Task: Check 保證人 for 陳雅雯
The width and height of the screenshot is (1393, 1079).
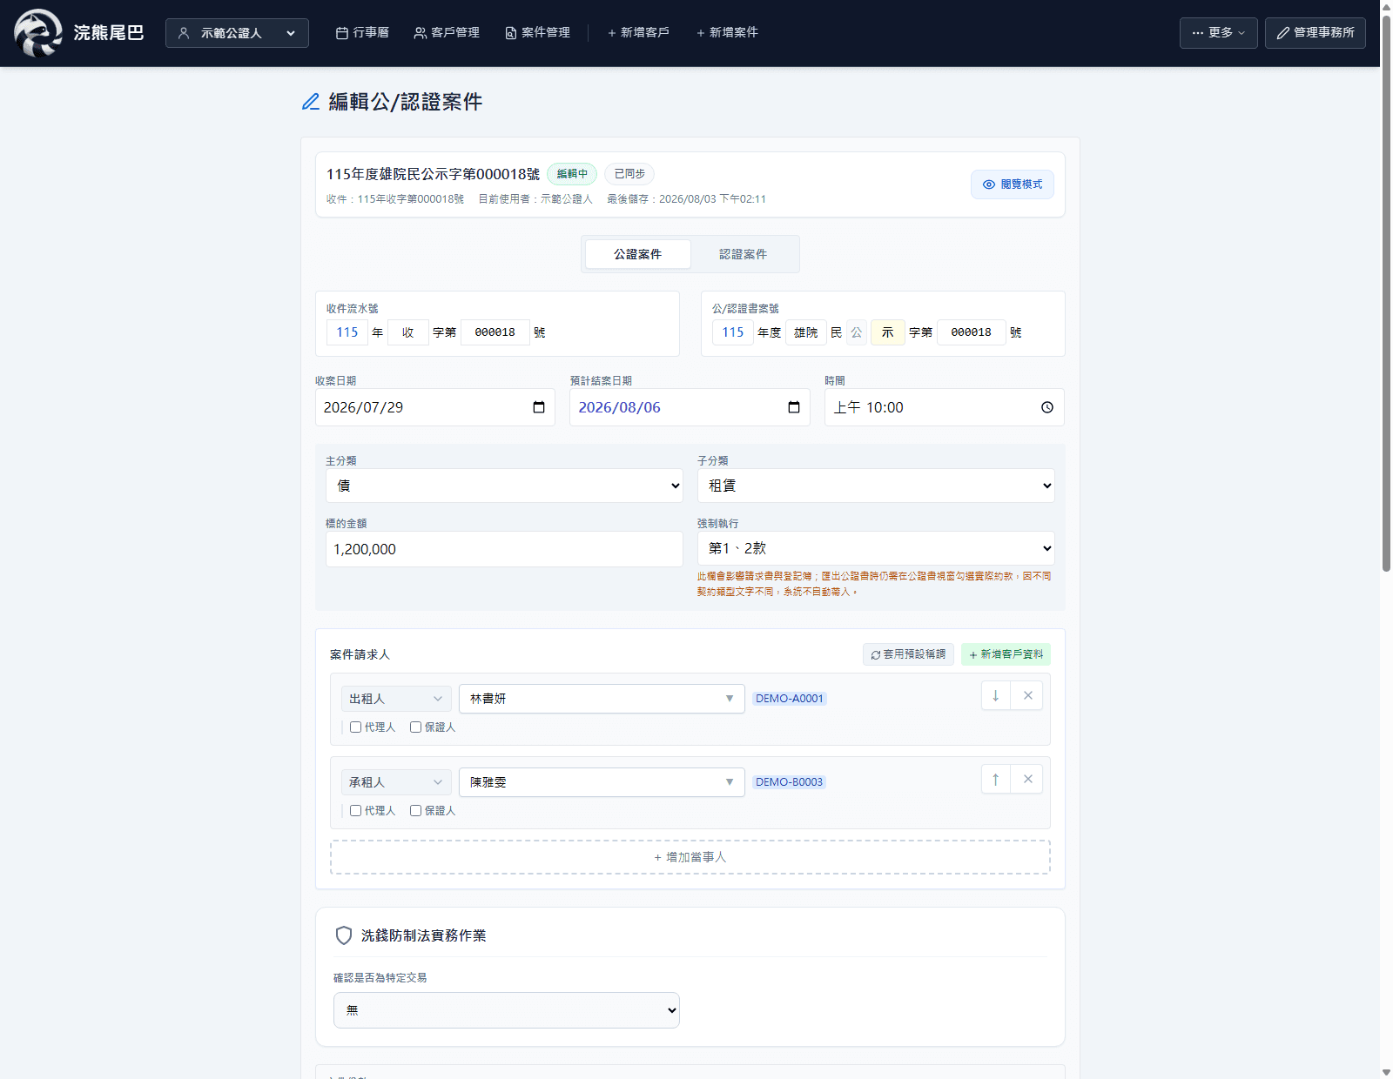Action: point(415,811)
